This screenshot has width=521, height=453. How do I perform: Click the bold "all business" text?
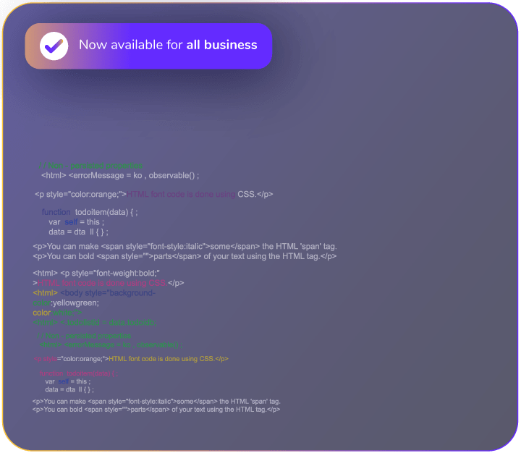221,45
